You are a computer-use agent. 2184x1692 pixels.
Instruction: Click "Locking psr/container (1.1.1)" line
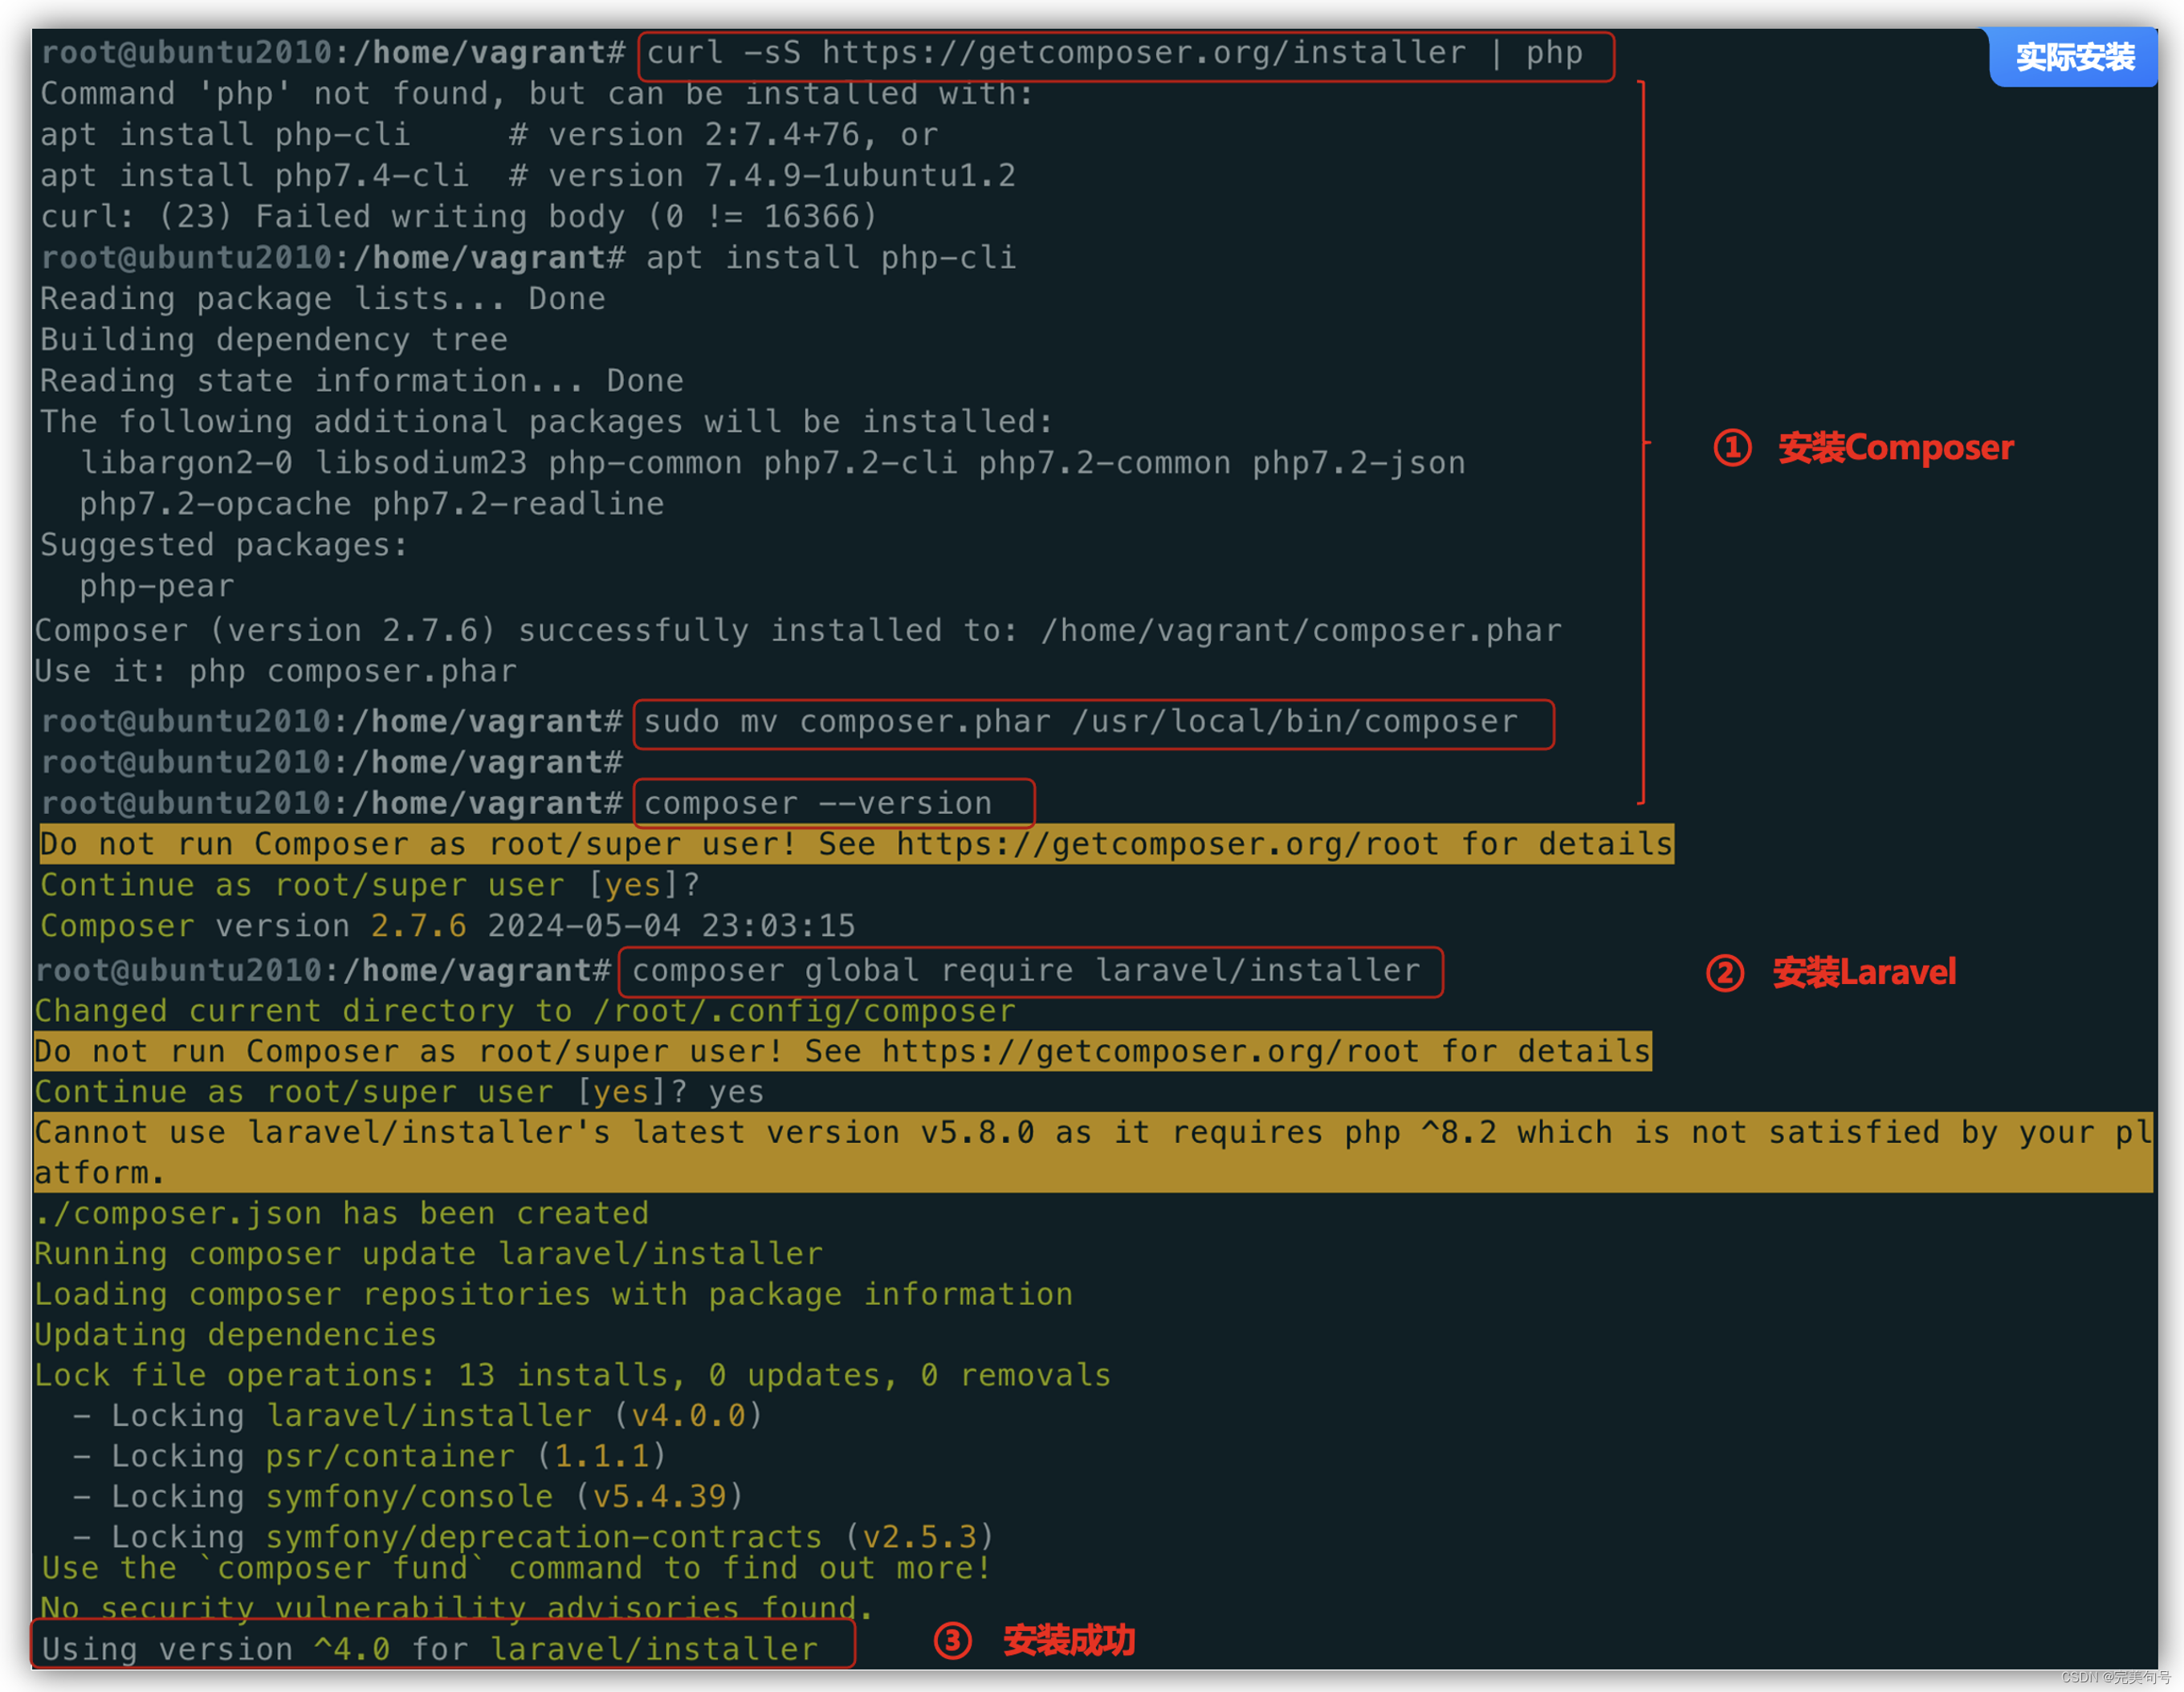coord(370,1456)
